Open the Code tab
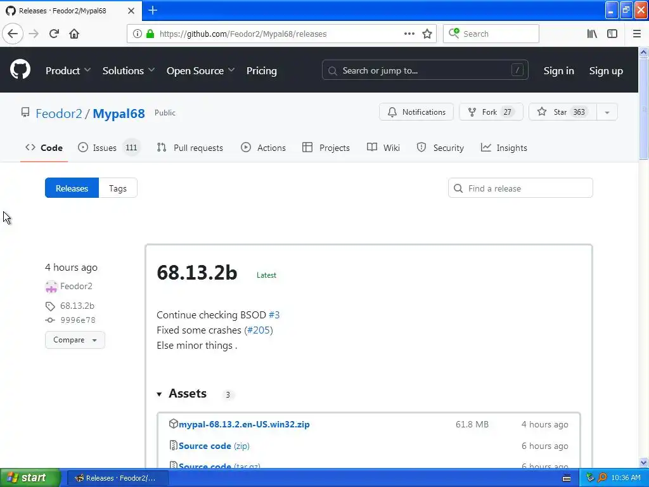 click(44, 148)
